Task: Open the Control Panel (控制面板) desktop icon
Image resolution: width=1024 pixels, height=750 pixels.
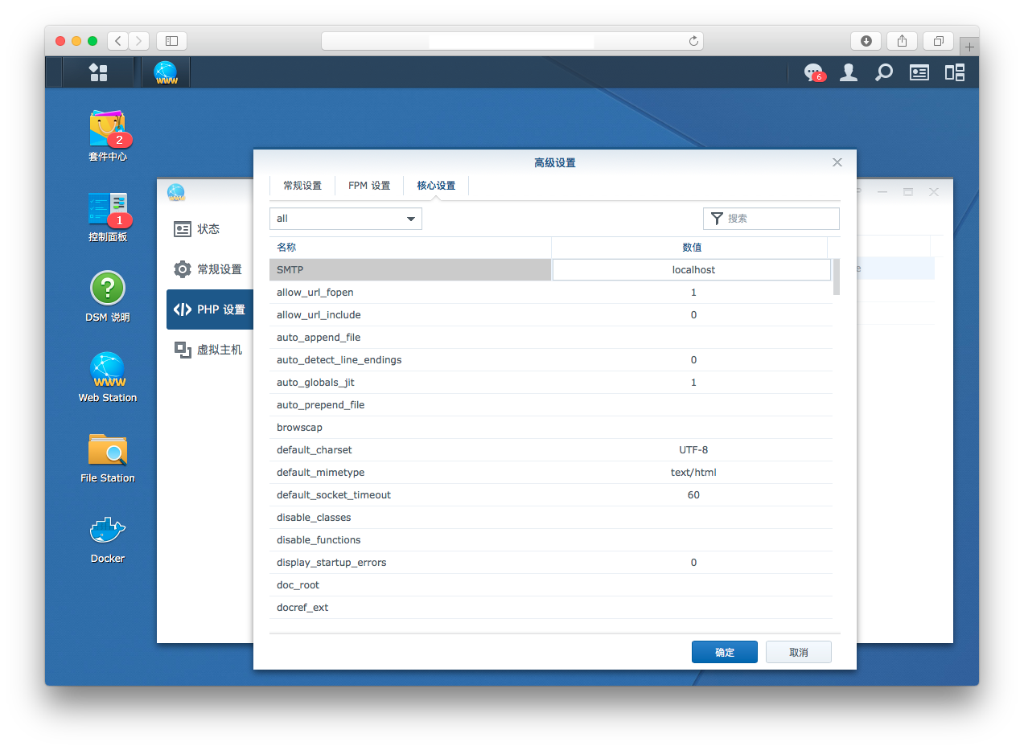Action: coord(108,215)
